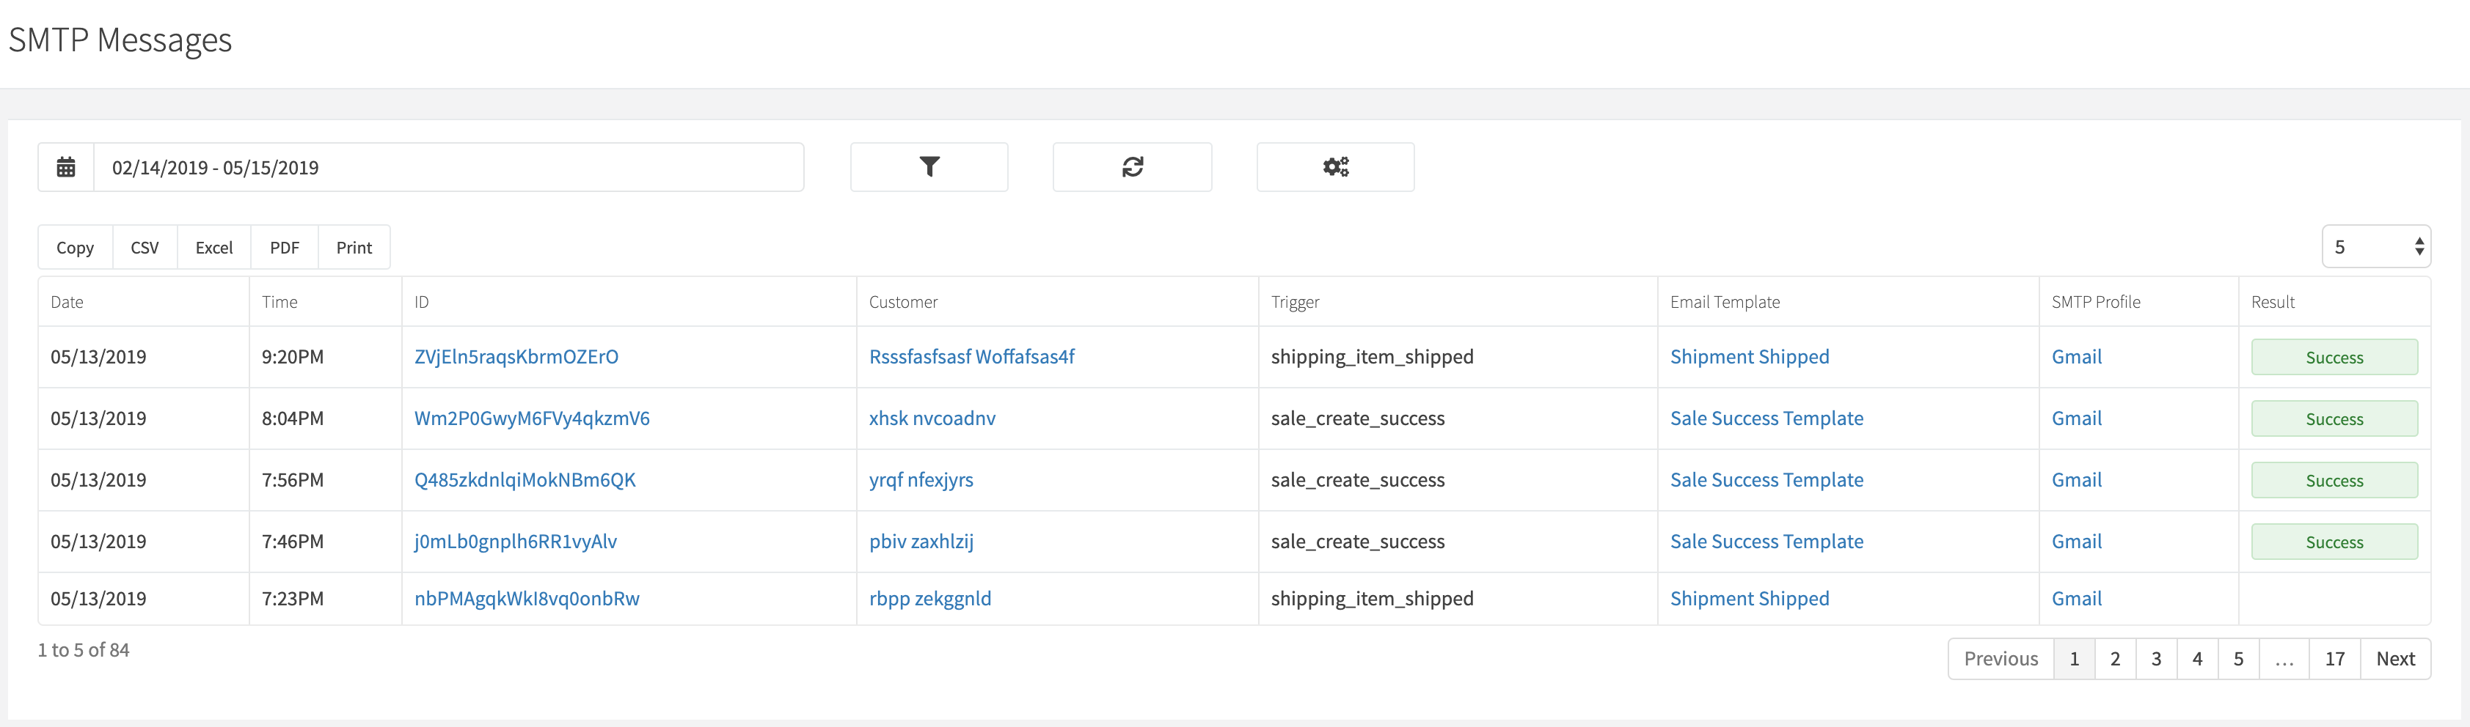The image size is (2470, 727).
Task: Click the filter funnel icon button
Action: click(x=928, y=168)
